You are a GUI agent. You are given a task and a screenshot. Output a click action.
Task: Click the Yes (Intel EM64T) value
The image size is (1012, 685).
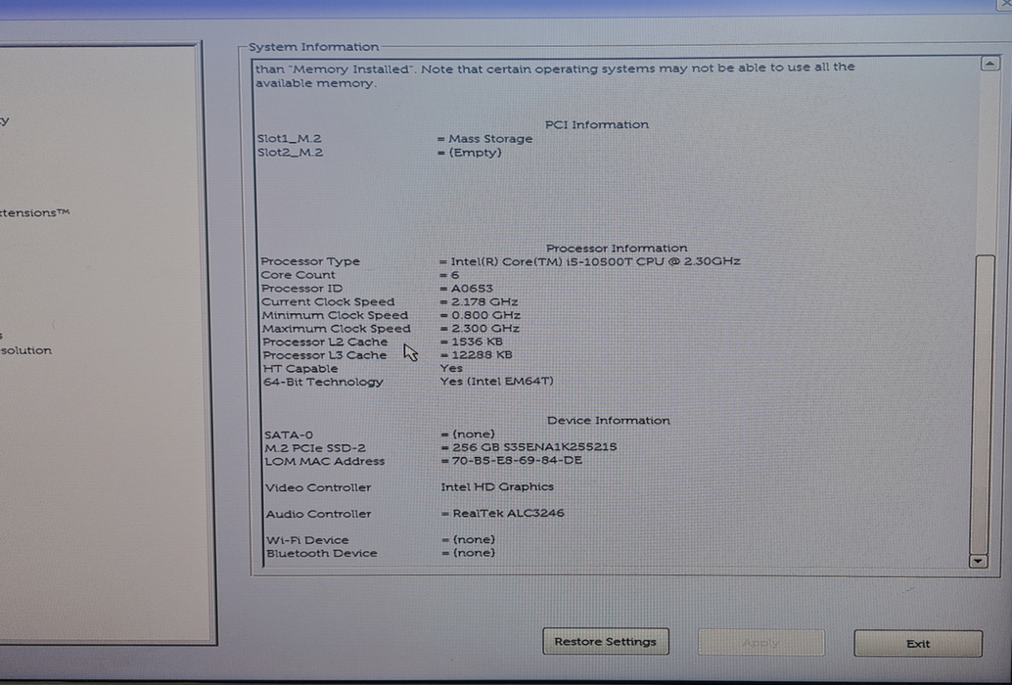496,382
